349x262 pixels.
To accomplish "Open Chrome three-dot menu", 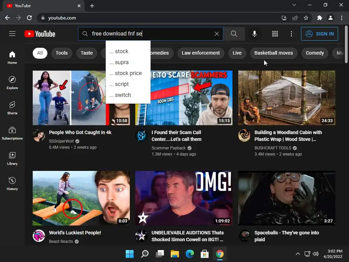I will pyautogui.click(x=342, y=18).
